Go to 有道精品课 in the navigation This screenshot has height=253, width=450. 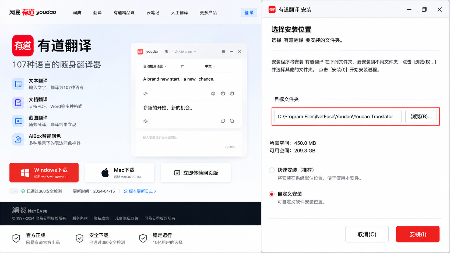[x=124, y=13]
